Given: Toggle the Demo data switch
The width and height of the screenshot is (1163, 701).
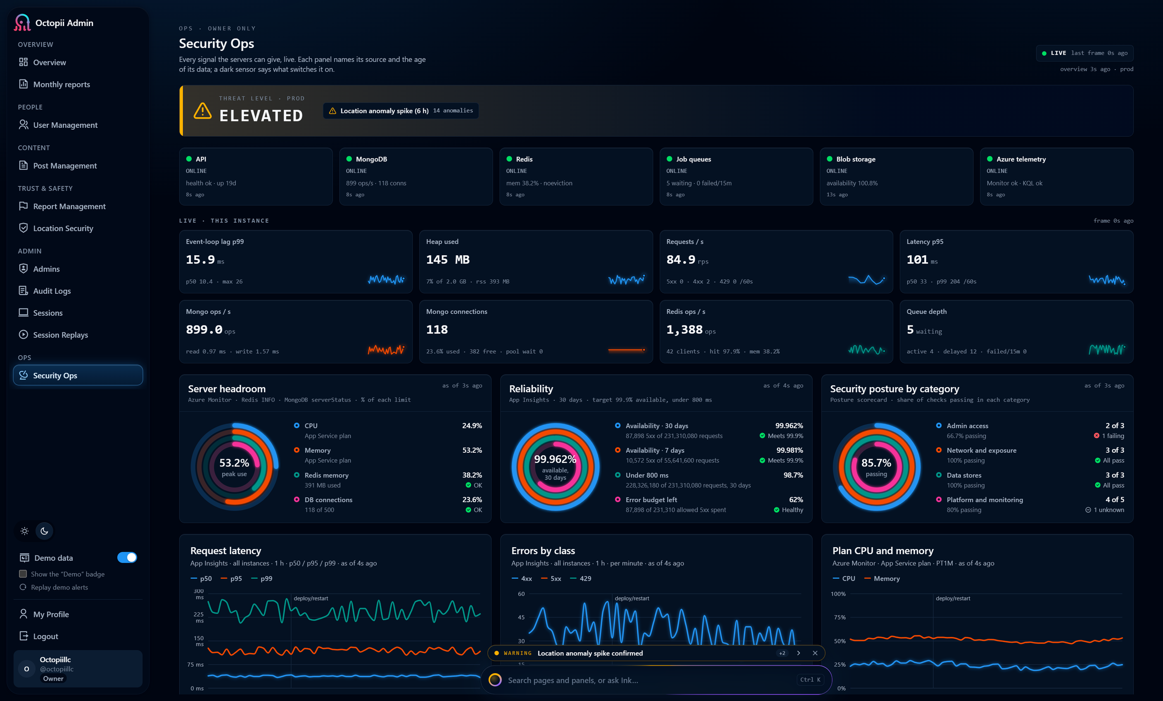Looking at the screenshot, I should pyautogui.click(x=127, y=557).
